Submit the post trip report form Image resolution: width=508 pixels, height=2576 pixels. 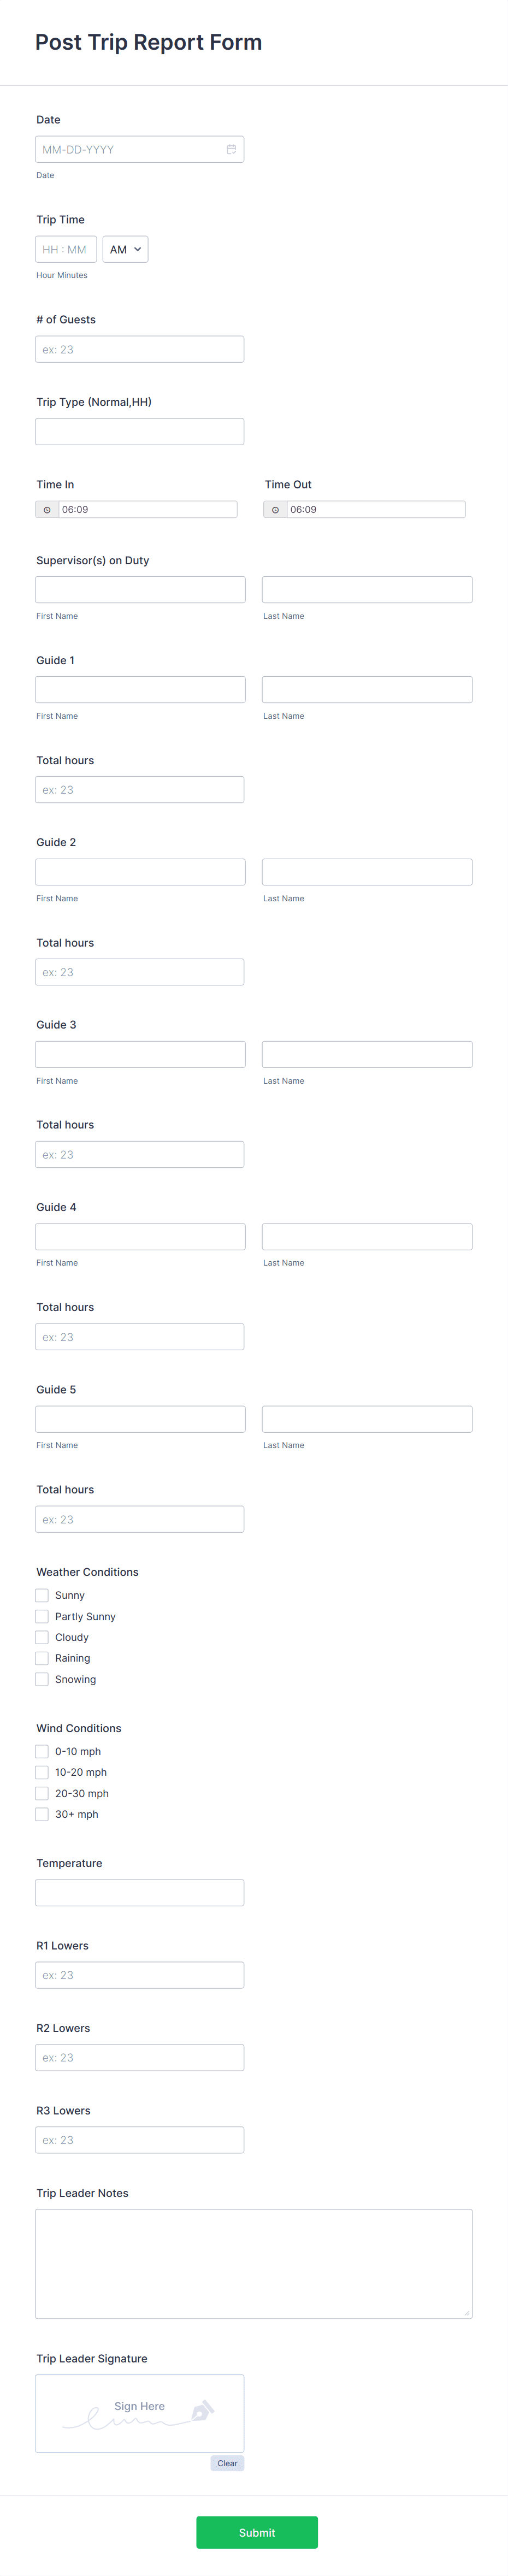pos(257,2532)
